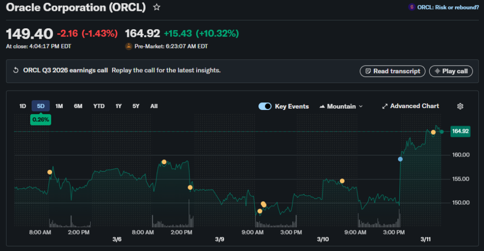Click the Advanced Chart expand icon

(385, 106)
